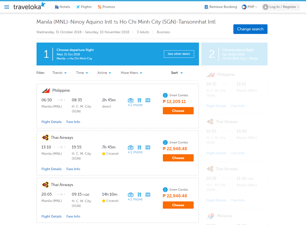Select step 1 Choose departure flight tab

tap(118, 54)
